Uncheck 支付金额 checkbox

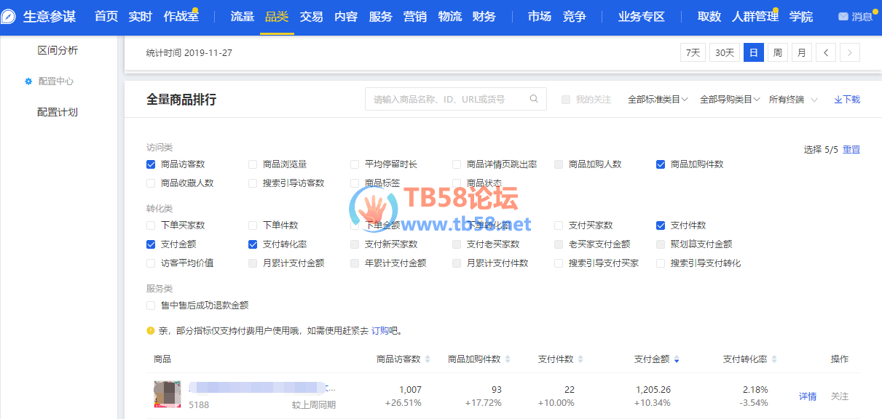151,244
